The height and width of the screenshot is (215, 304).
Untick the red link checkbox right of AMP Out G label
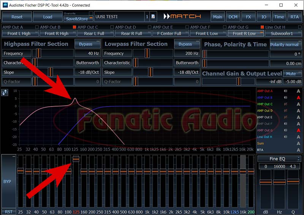262,27
